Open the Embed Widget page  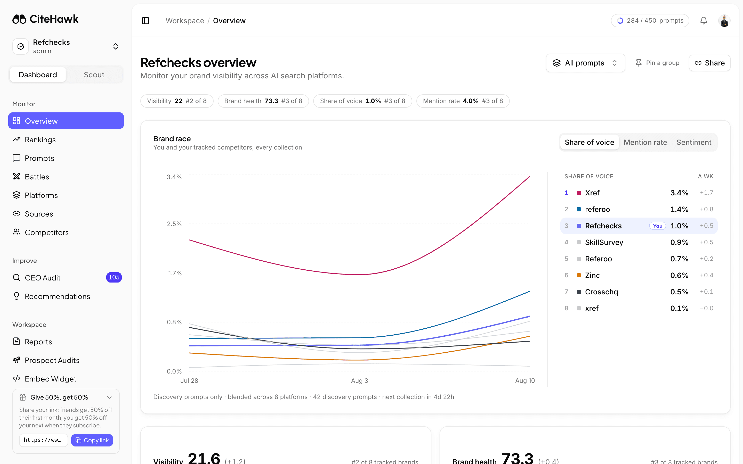click(x=66, y=379)
